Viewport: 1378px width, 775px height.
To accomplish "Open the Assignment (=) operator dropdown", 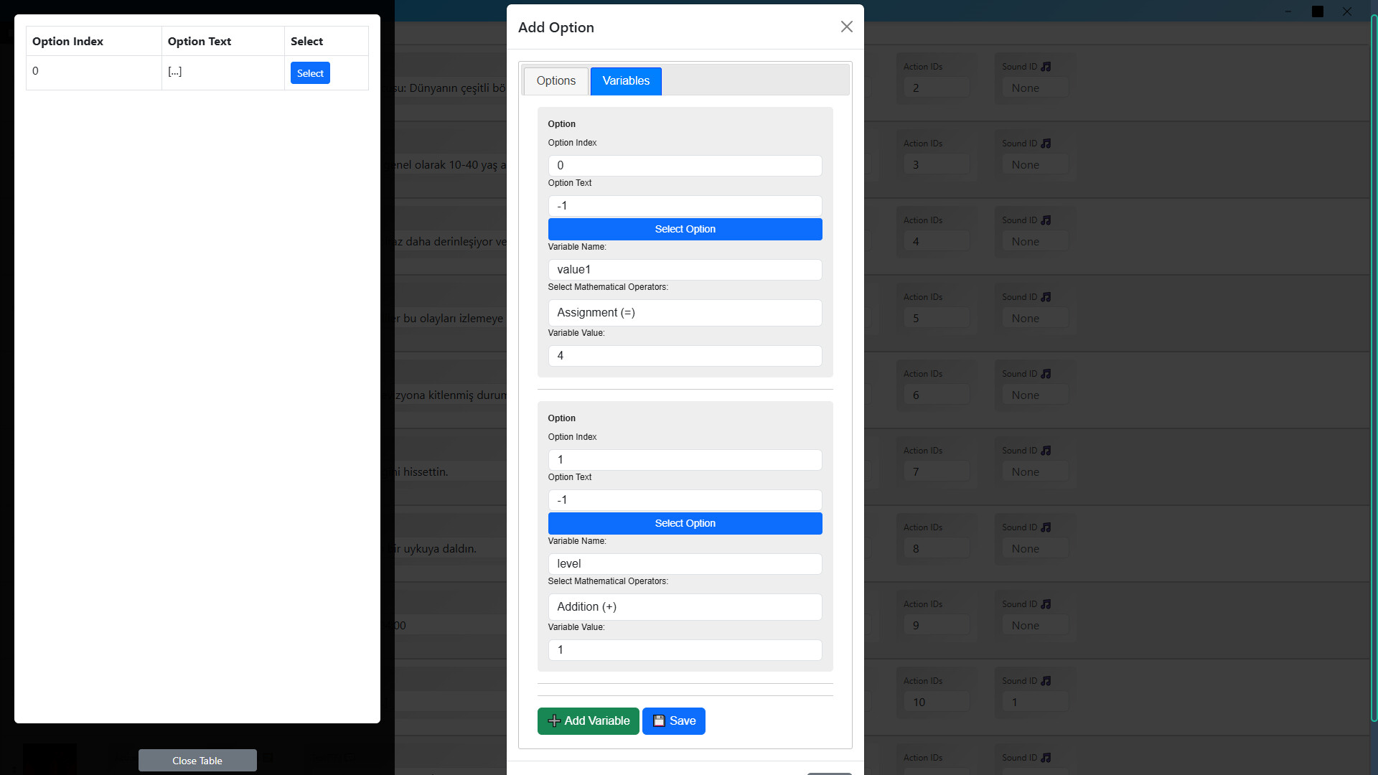I will [685, 312].
